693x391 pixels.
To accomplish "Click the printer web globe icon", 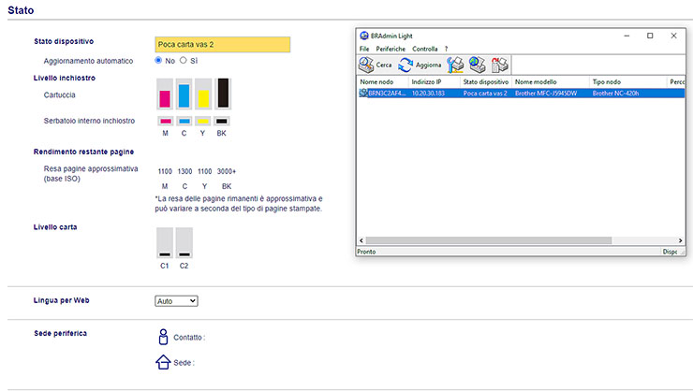I will [478, 65].
